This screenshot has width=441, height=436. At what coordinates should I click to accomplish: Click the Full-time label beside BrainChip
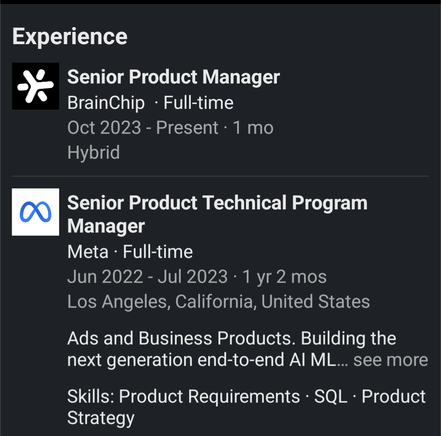point(199,103)
